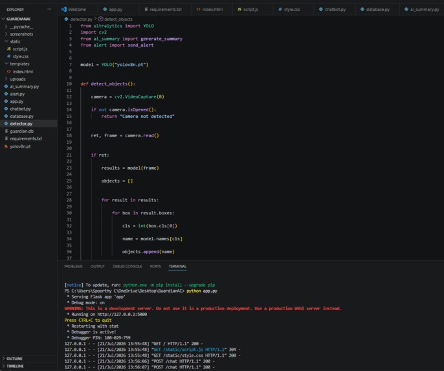Click red WARNING development server message
Screen dimensions: 444x371
tap(203, 308)
